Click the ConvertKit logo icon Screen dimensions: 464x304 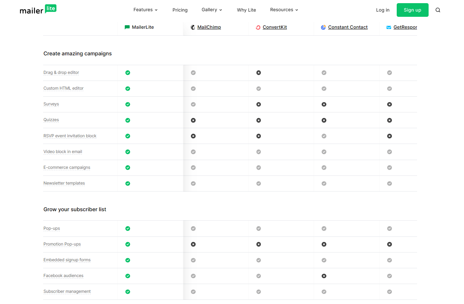[x=258, y=27]
